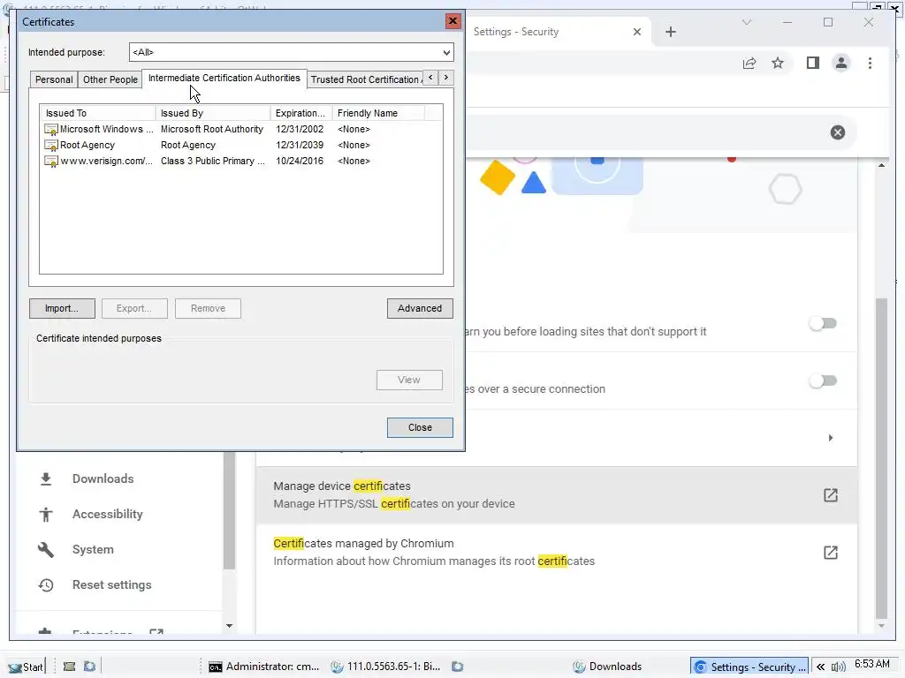Click external icon for Chromium certificates
The height and width of the screenshot is (678, 905).
click(831, 553)
